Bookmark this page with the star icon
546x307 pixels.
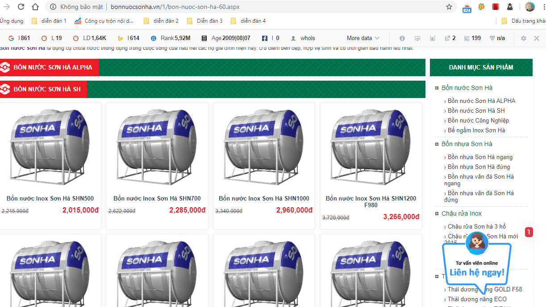point(449,7)
